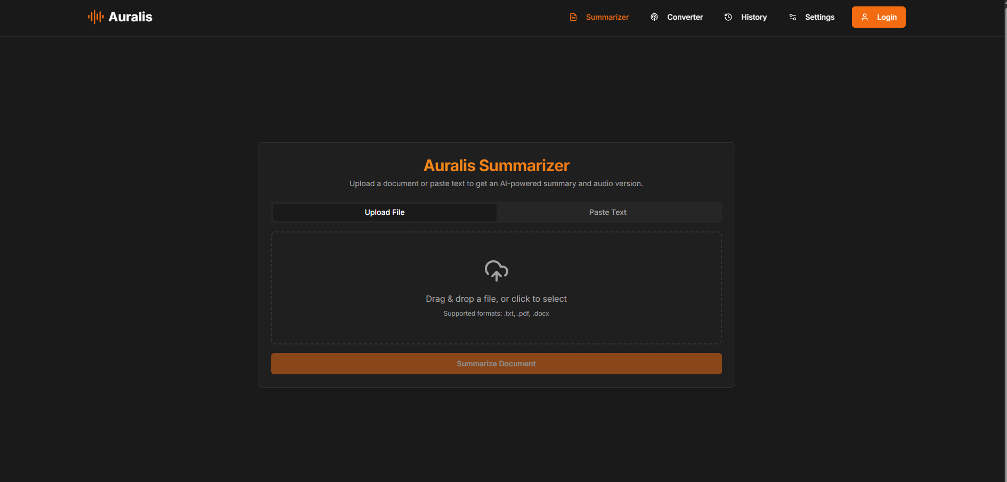The height and width of the screenshot is (482, 1007).
Task: Click the Summarize Document button
Action: tap(496, 364)
